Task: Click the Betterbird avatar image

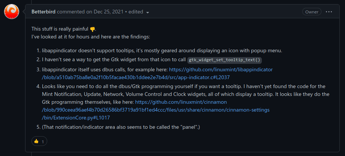Action: (11, 12)
